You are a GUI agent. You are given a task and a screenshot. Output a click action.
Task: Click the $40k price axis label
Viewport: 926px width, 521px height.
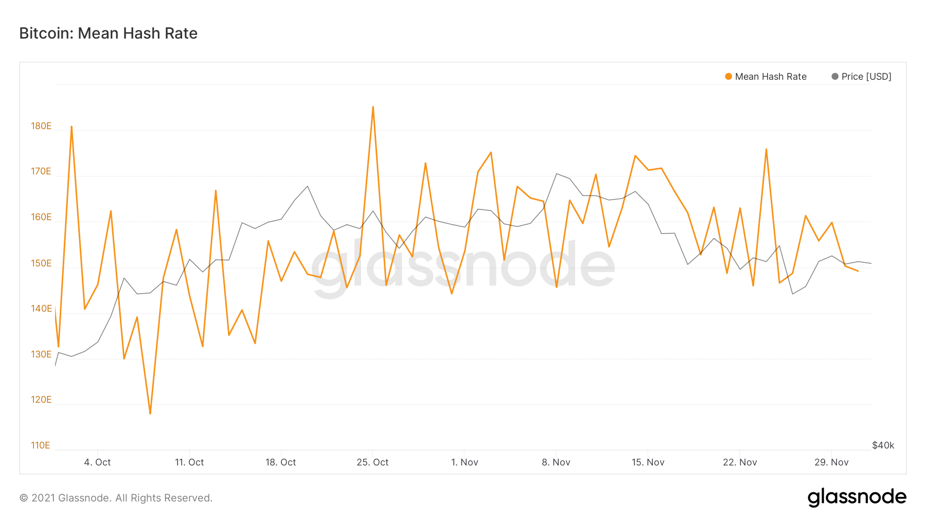pos(883,445)
